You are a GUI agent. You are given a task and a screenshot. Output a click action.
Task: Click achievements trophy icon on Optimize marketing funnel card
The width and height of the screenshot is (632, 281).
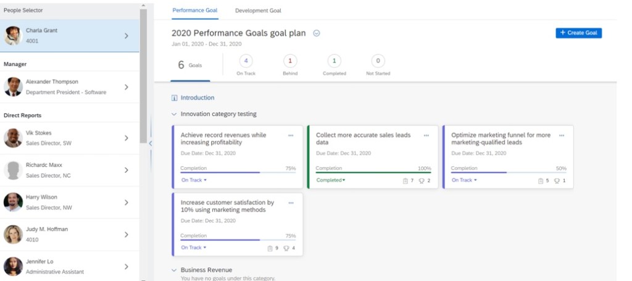[557, 180]
